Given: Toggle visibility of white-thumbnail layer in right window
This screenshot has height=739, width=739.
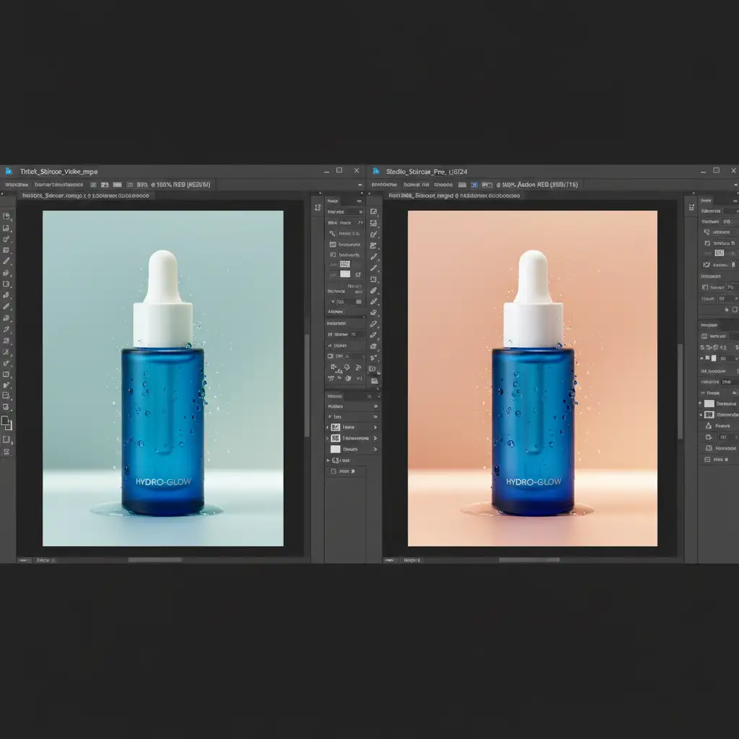Looking at the screenshot, I should [x=701, y=403].
